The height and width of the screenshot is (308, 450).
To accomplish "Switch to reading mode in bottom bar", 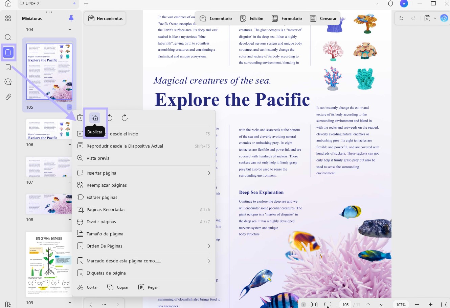I will click(314, 305).
